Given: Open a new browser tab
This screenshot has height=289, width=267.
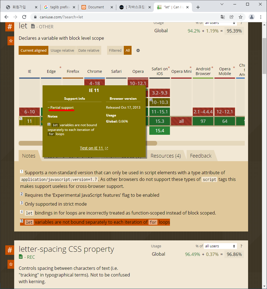Looking at the screenshot, I should coord(198,7).
